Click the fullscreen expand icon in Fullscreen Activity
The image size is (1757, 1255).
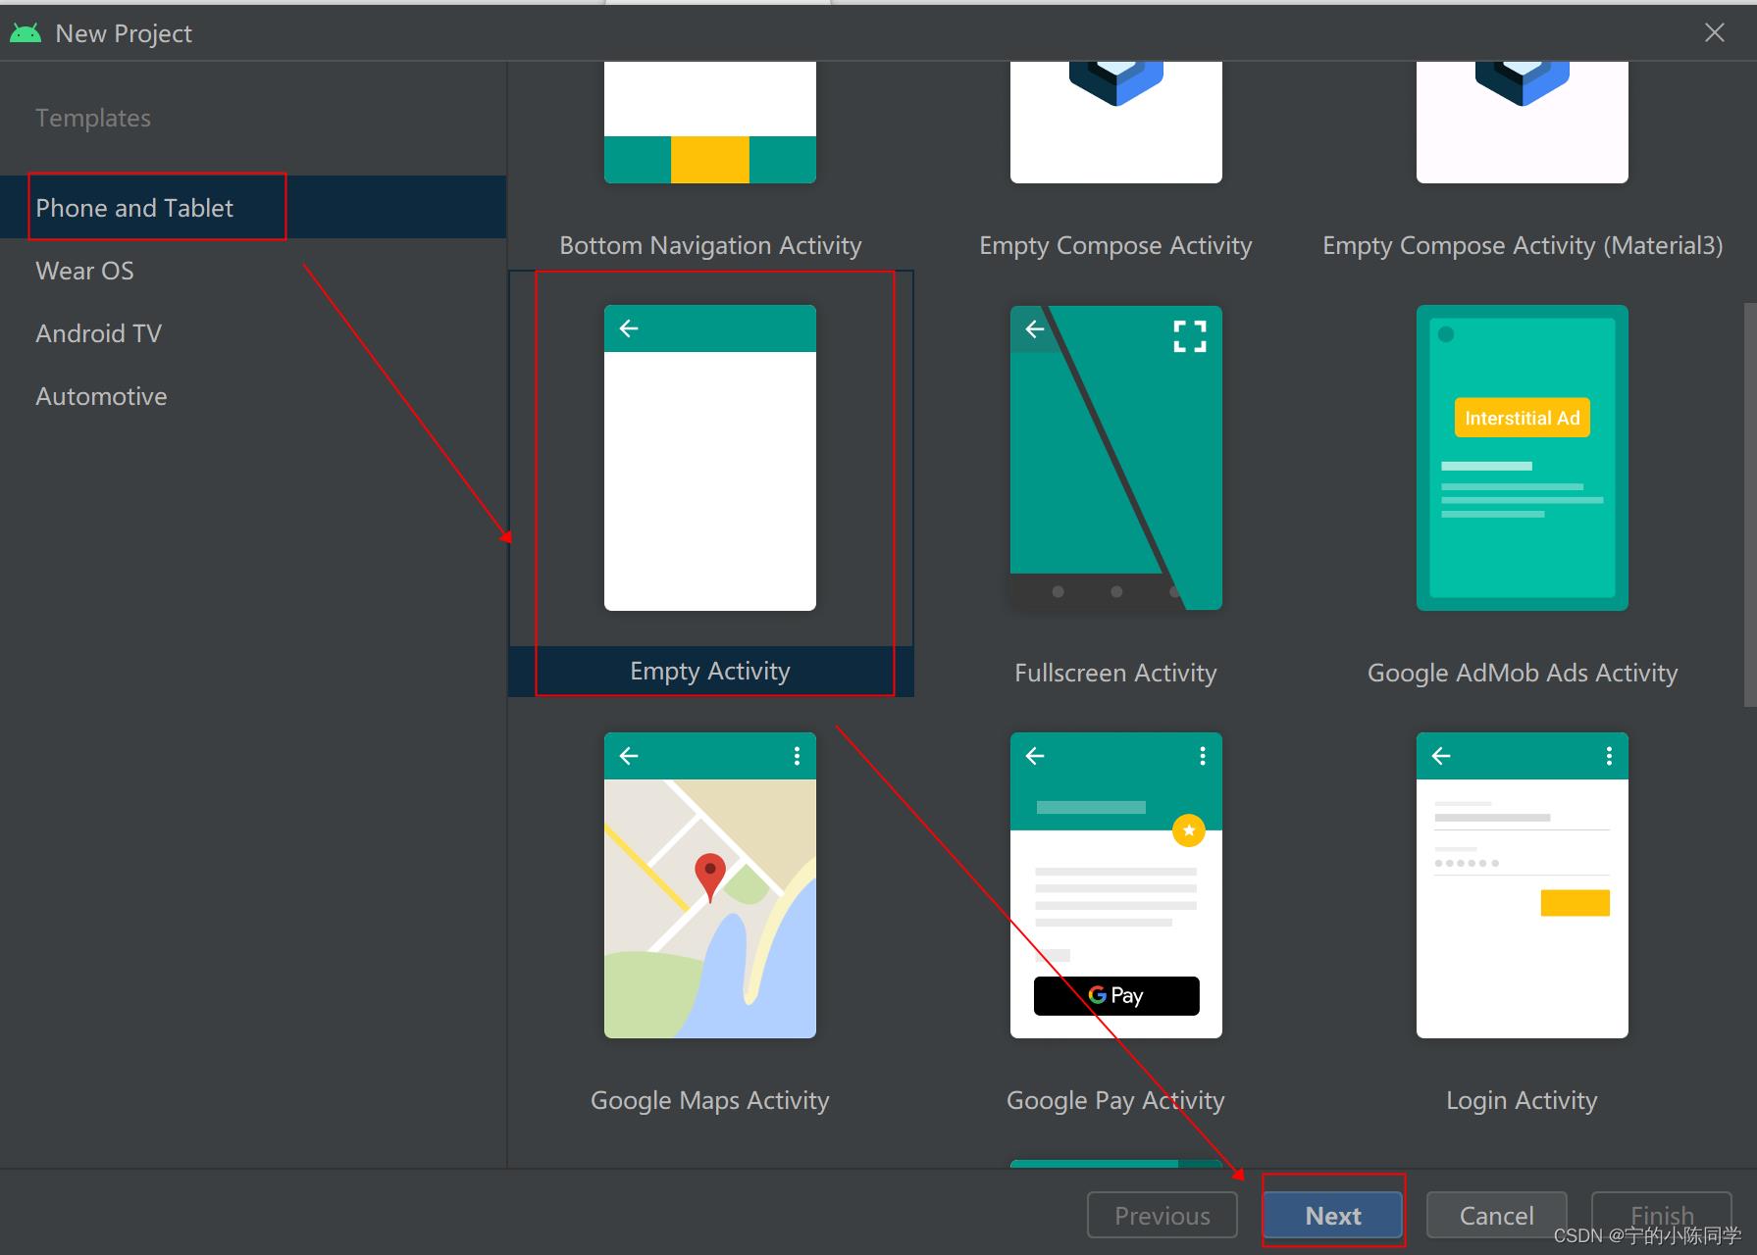tap(1189, 336)
